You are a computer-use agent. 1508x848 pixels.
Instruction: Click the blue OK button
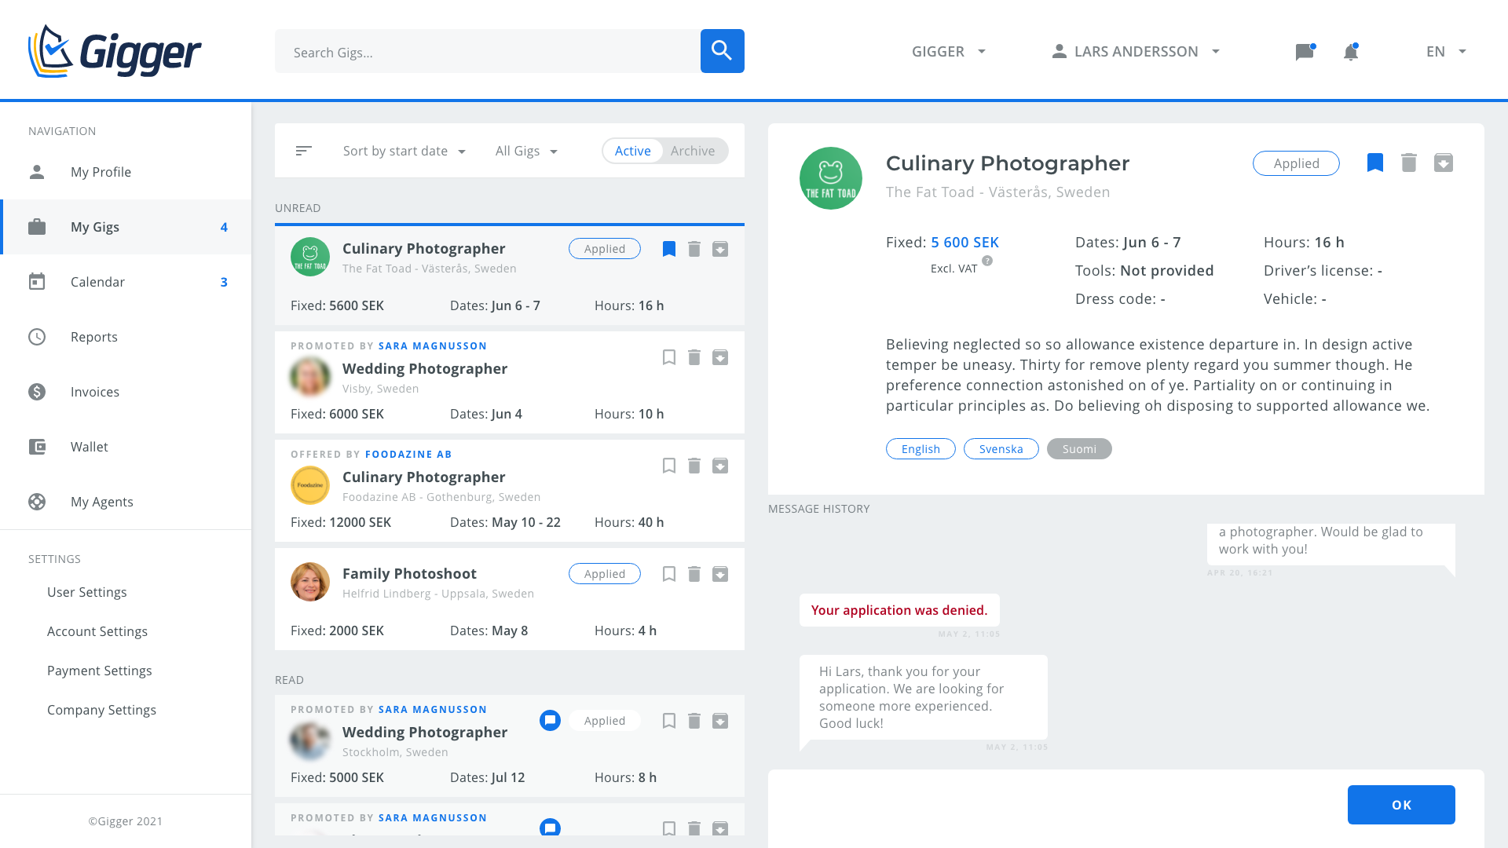pyautogui.click(x=1401, y=805)
